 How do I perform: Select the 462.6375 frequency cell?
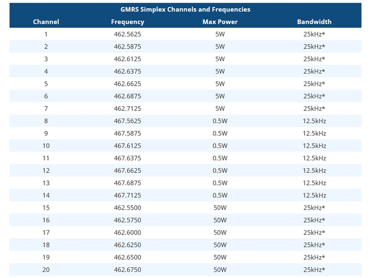click(x=128, y=71)
